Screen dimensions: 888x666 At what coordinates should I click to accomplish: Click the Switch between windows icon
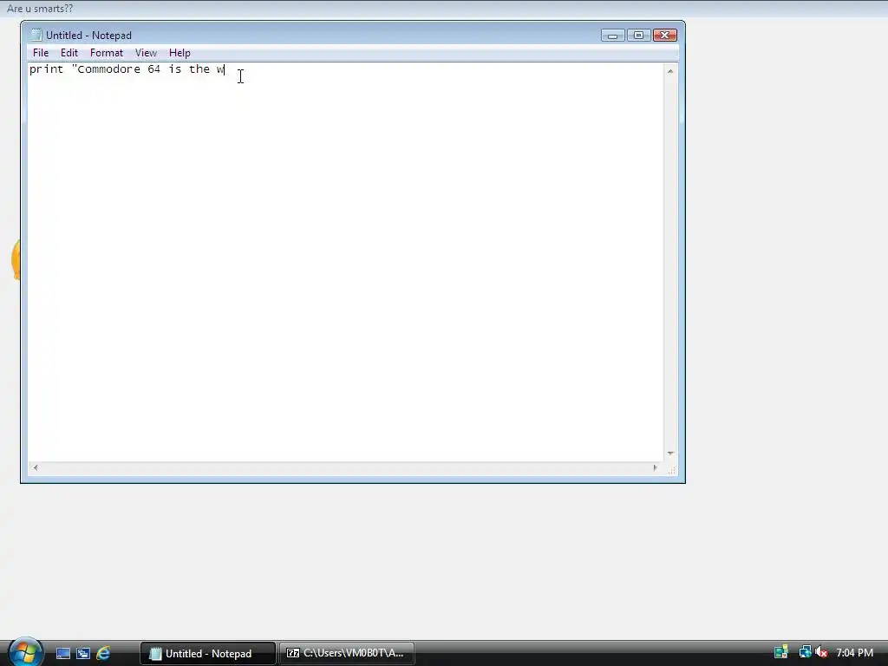tap(83, 654)
